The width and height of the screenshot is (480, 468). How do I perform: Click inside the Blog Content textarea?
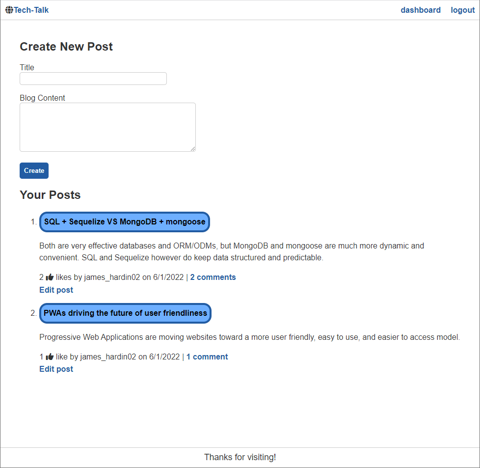107,127
